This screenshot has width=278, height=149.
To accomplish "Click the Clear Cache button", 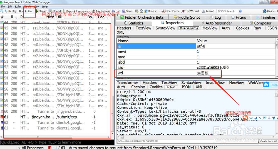I will click(x=171, y=11).
